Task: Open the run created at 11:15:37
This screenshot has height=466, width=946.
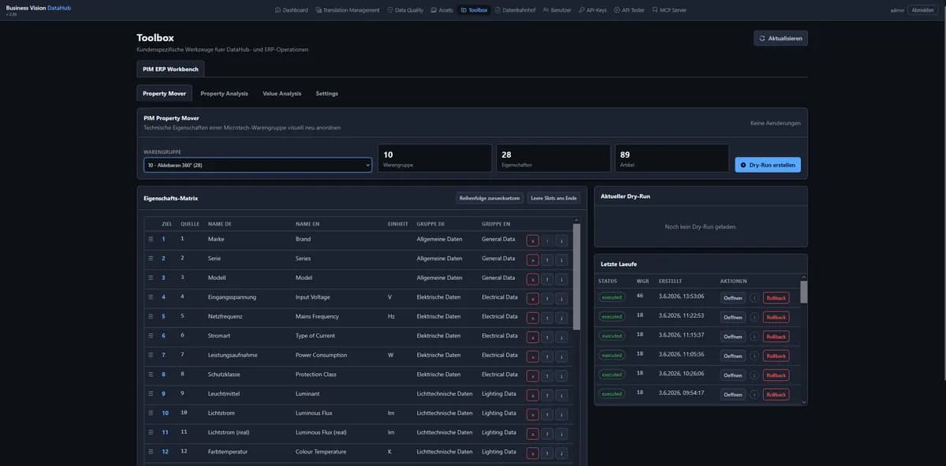Action: coord(733,337)
